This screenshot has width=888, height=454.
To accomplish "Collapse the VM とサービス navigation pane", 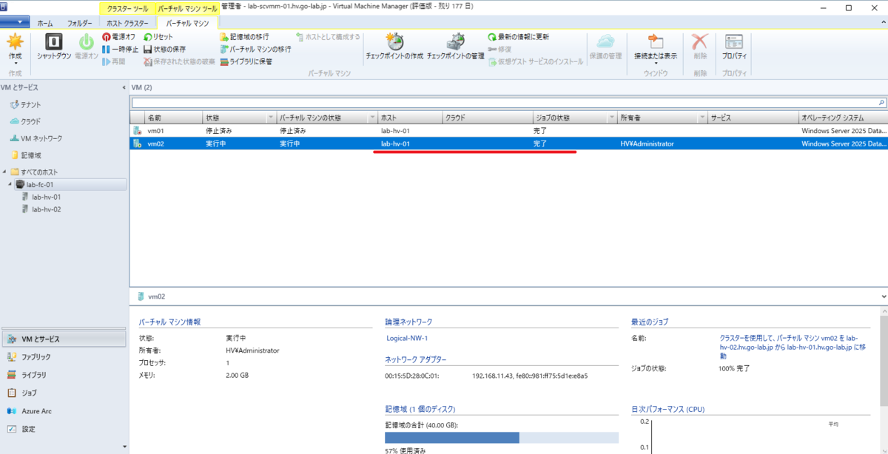I will tap(124, 87).
